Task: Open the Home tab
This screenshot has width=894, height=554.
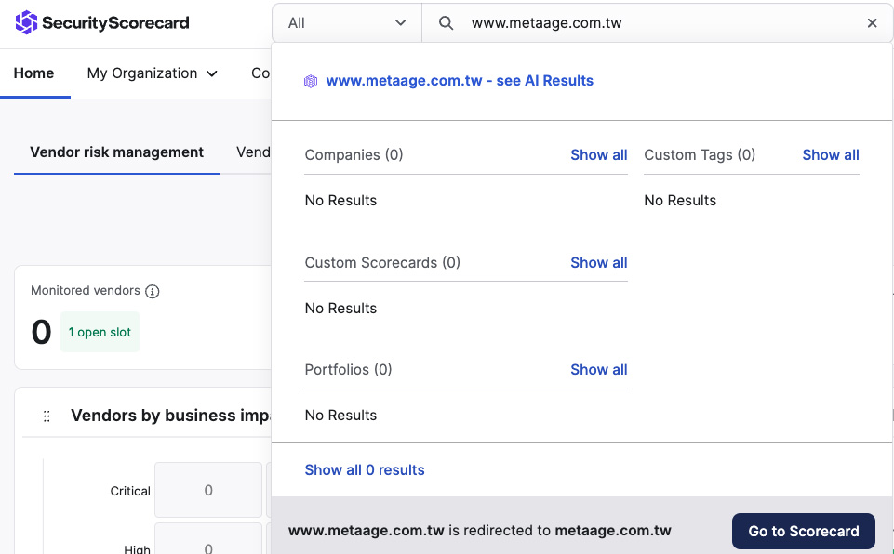Action: tap(33, 73)
